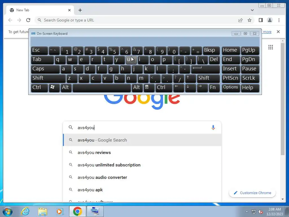Choose suggestion avs4you audio converter
Image resolution: width=289 pixels, height=217 pixels.
pos(142,177)
